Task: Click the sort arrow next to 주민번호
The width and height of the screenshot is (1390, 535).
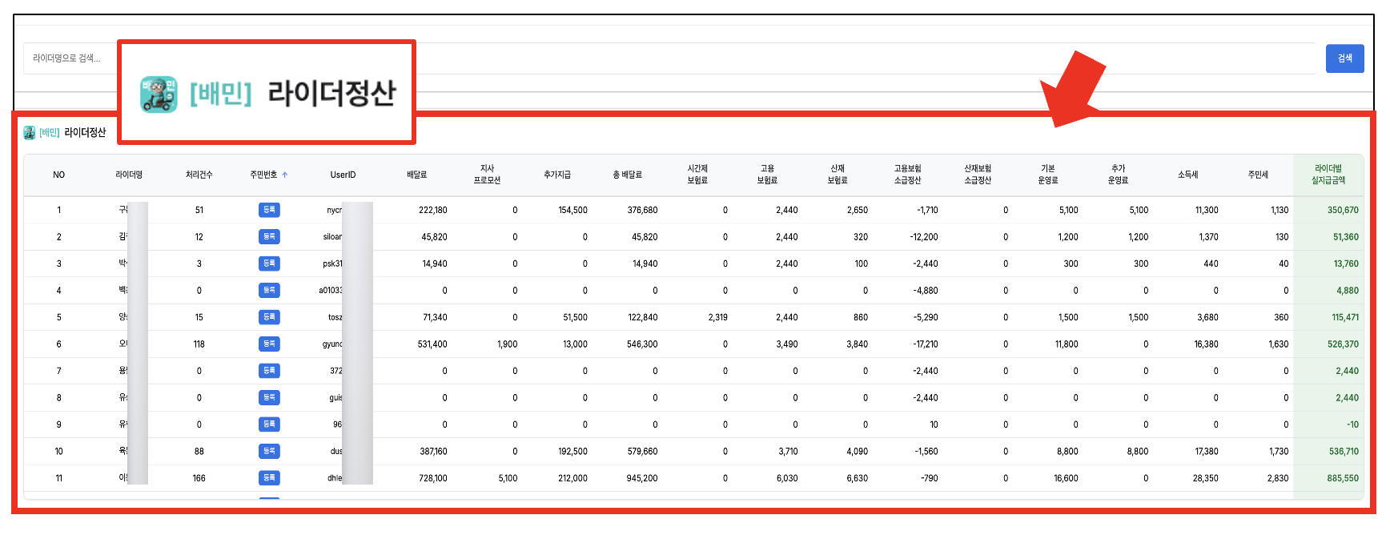Action: coord(285,175)
